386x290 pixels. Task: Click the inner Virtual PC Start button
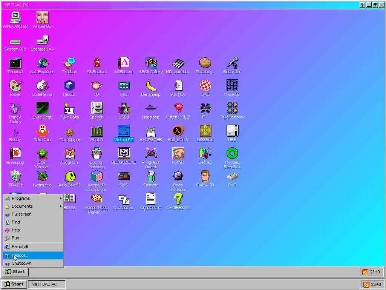[x=15, y=272]
